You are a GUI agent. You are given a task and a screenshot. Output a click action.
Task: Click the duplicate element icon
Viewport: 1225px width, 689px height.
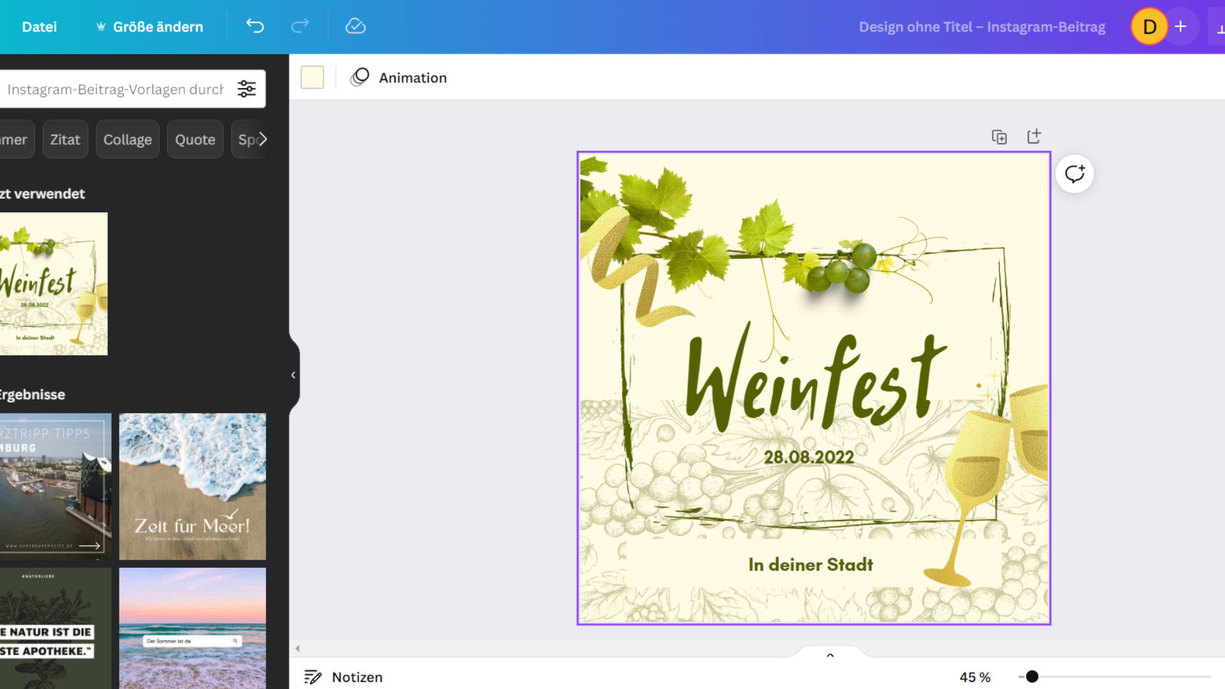(1000, 137)
